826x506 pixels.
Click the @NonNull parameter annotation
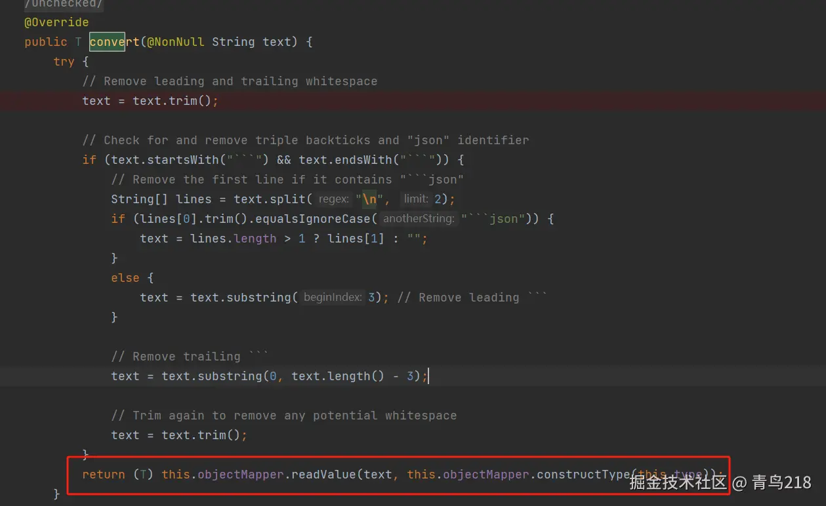(x=175, y=42)
